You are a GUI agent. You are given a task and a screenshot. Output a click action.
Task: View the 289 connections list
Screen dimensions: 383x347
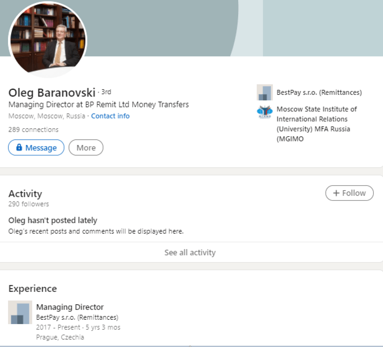33,130
